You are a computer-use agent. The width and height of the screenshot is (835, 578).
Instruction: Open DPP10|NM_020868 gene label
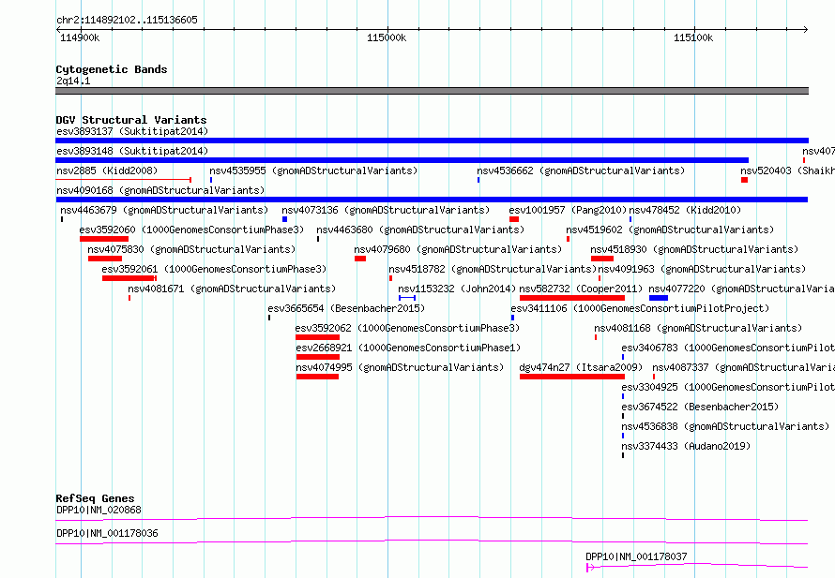pos(99,510)
